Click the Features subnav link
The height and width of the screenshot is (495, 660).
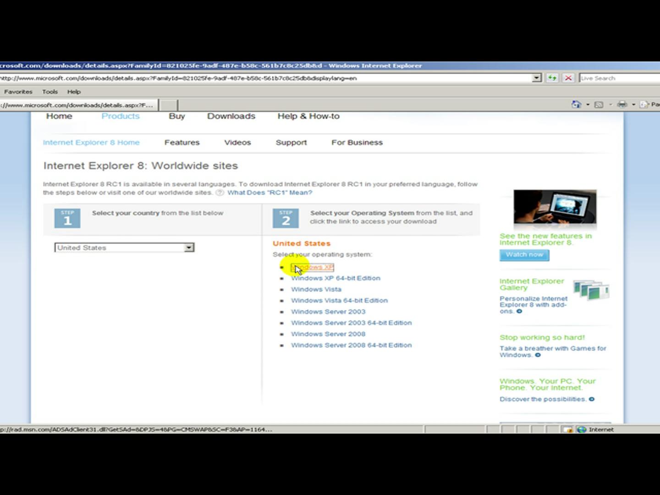[182, 143]
